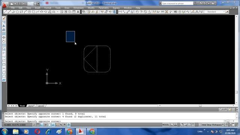Toggle Snap mode in status bar
The height and width of the screenshot is (135, 240).
tap(34, 125)
